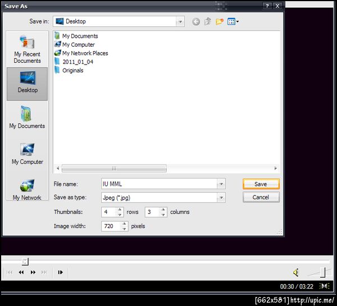Screen dimensions: 337x306
Task: Click the skip to previous track button
Action: click(10, 272)
